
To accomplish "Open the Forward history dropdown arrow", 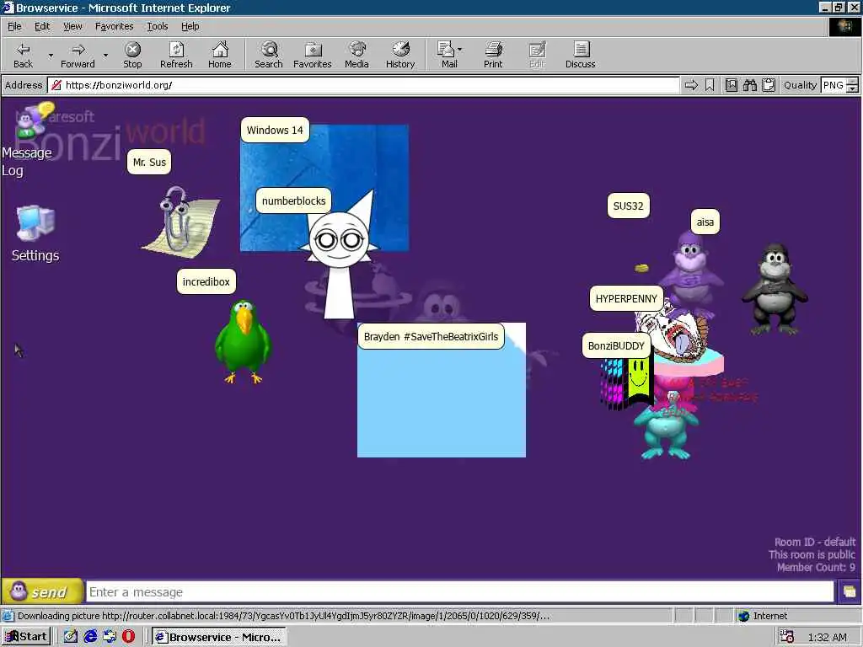I will click(105, 55).
